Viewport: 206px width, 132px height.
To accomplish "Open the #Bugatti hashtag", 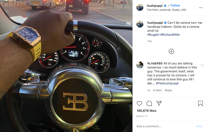I will [x=153, y=35].
